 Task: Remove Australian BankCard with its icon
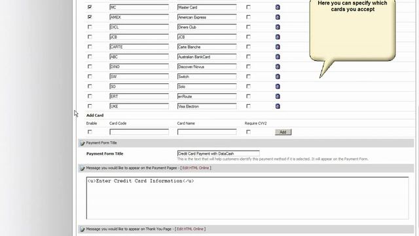278,57
